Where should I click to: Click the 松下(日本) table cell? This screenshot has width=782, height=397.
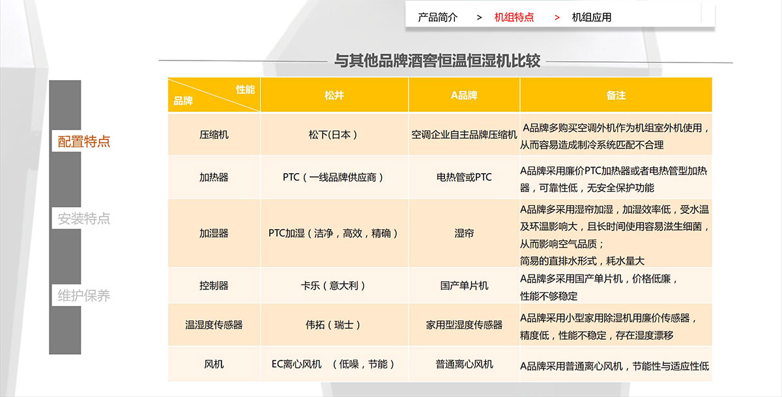333,135
